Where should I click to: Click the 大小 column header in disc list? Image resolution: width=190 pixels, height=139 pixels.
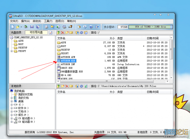pos(107,38)
